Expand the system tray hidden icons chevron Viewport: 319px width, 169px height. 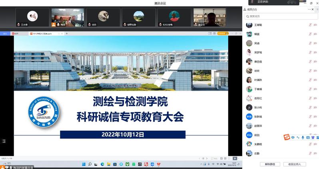pyautogui.click(x=199, y=164)
